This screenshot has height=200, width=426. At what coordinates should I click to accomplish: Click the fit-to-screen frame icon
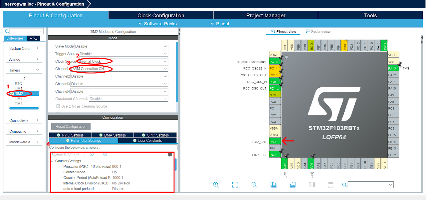point(235,185)
